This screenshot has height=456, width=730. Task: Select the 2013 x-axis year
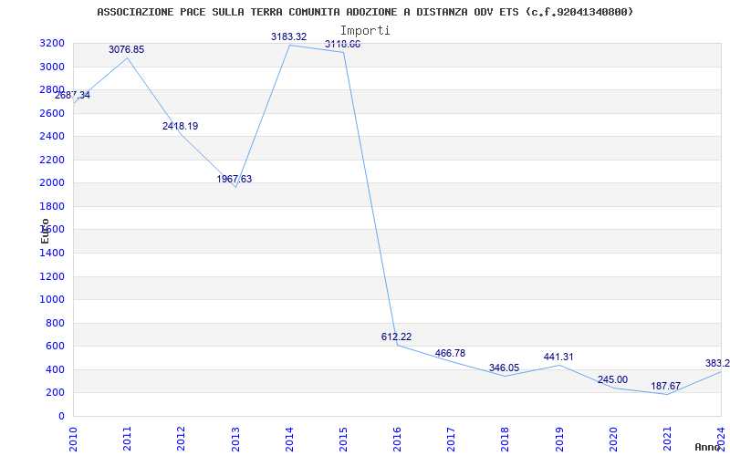point(235,439)
